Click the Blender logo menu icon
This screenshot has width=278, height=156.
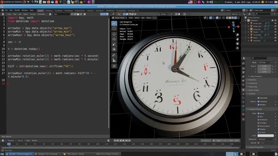pyautogui.click(x=3, y=10)
